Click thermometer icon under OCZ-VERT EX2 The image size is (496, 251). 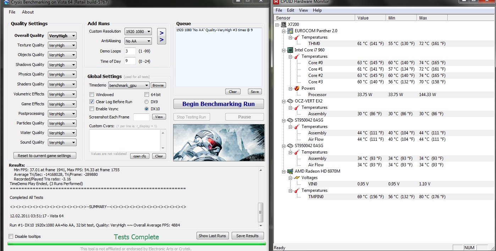tap(297, 107)
